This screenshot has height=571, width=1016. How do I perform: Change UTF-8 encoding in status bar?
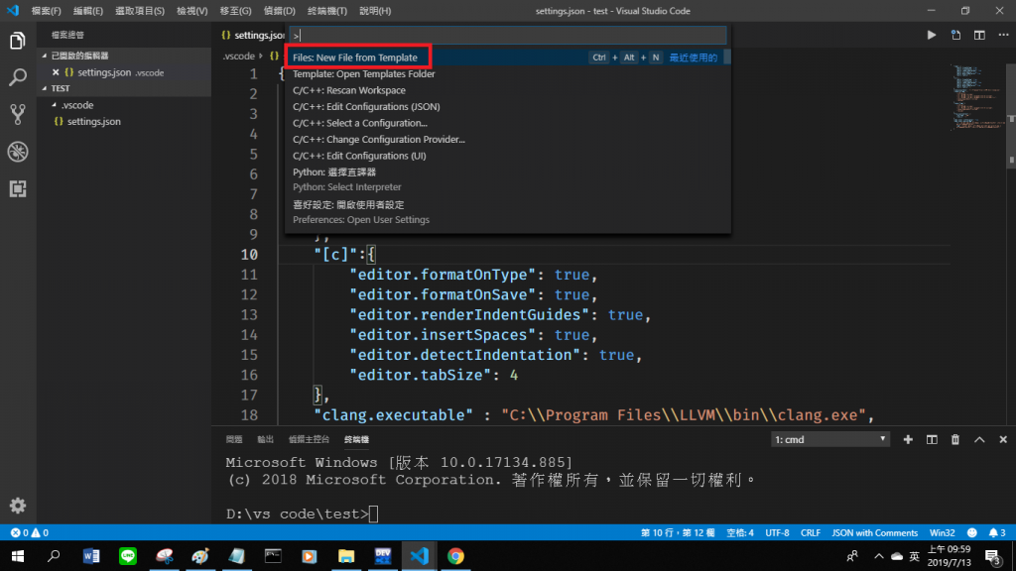(x=777, y=532)
